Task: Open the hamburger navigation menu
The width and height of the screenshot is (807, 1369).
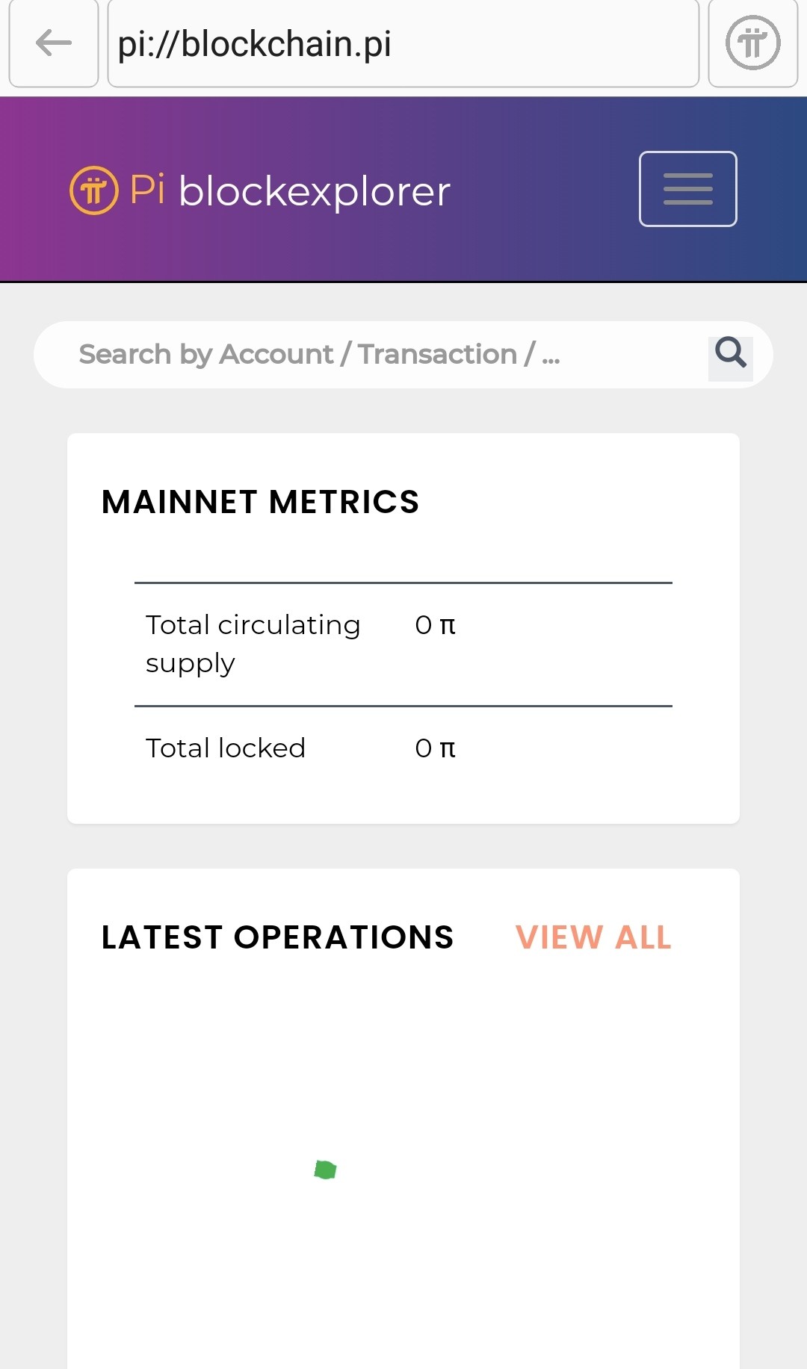Action: pyautogui.click(x=688, y=189)
